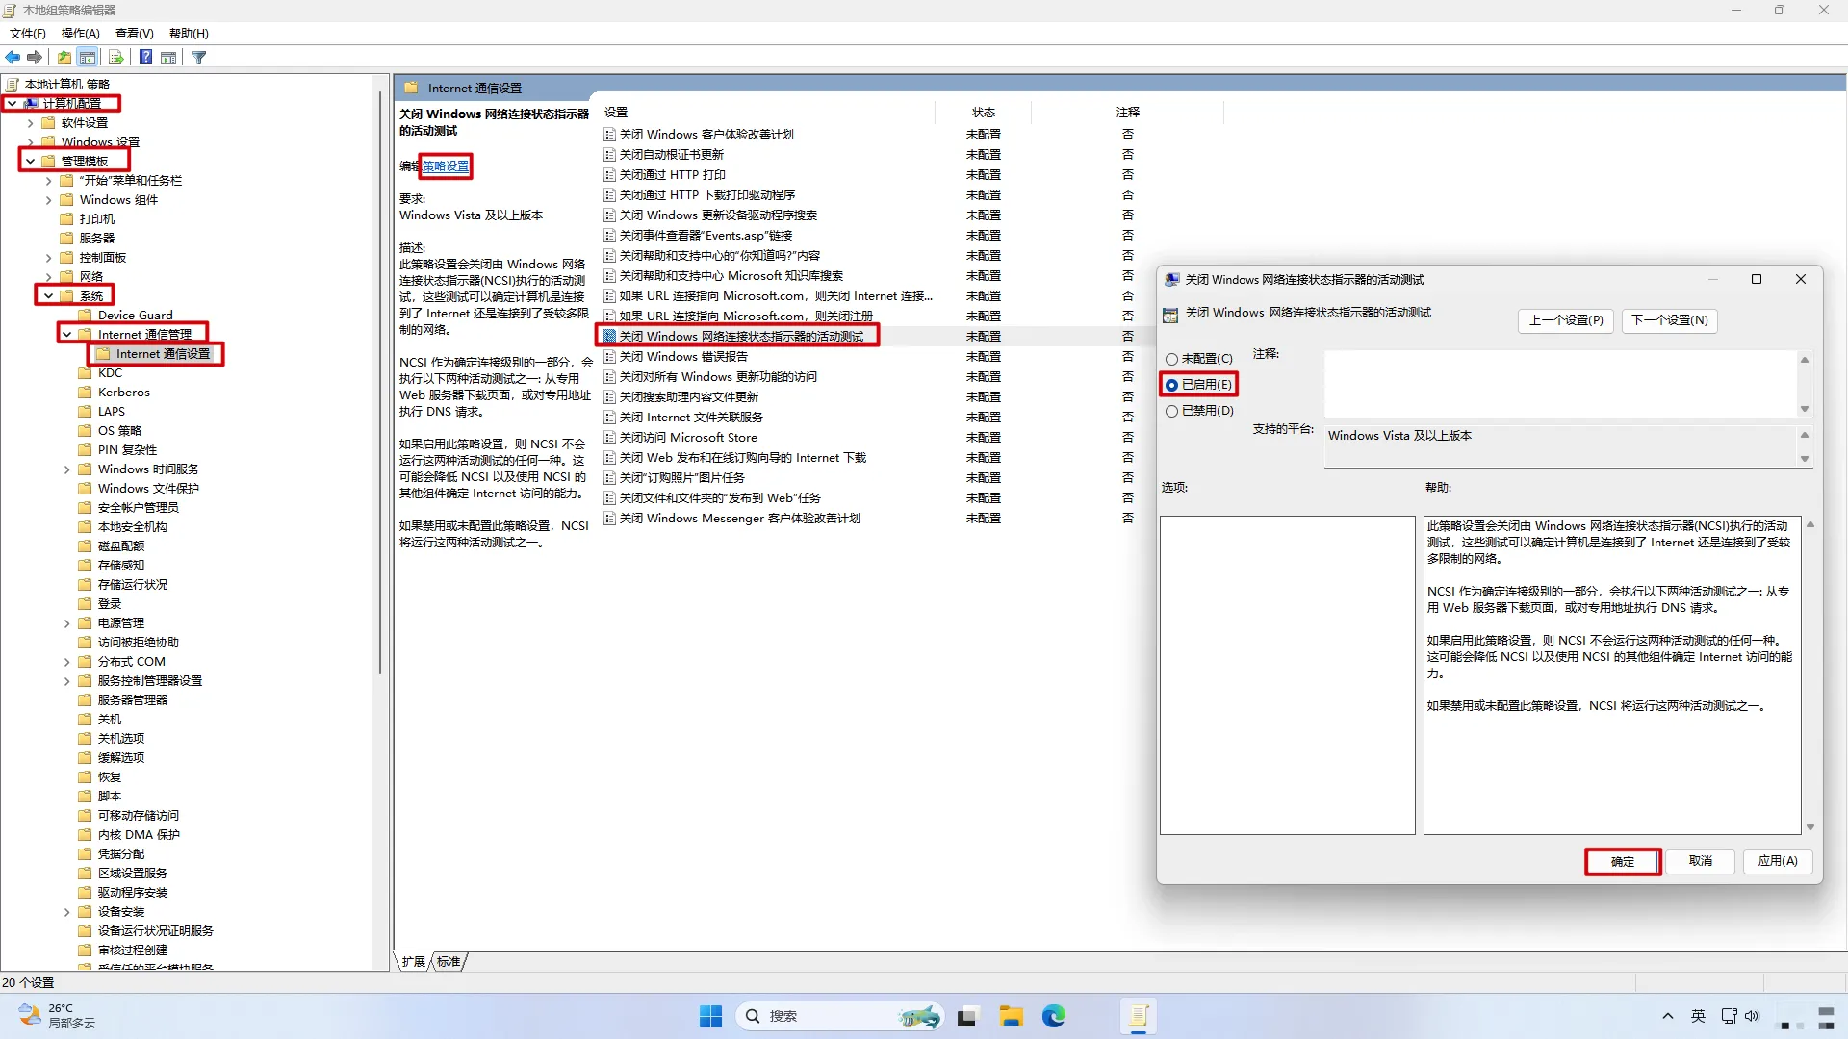Open the 操作(A) menu
The width and height of the screenshot is (1848, 1039).
point(80,34)
